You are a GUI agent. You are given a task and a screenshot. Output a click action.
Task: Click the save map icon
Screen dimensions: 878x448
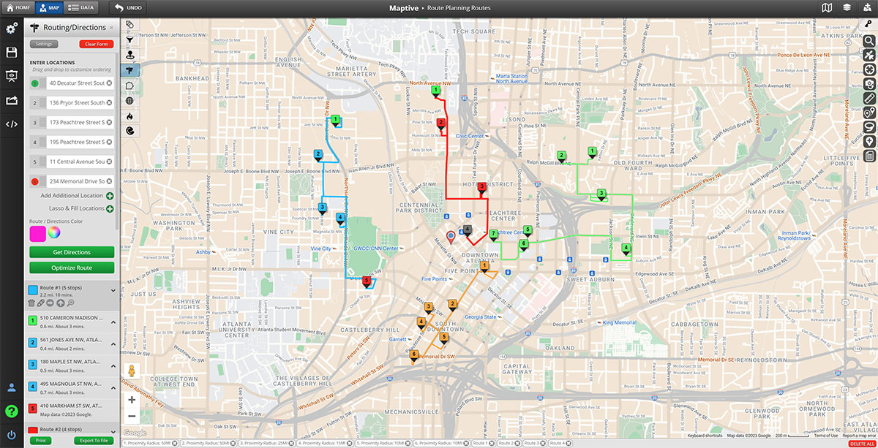pos(11,53)
